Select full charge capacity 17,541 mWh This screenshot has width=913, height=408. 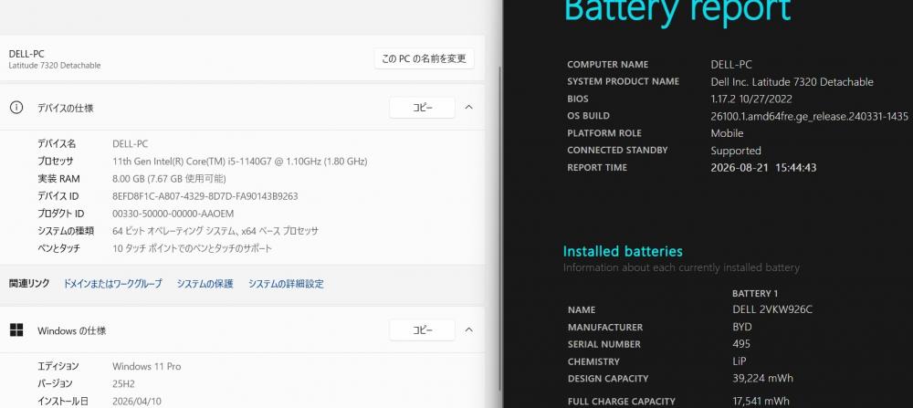point(761,401)
